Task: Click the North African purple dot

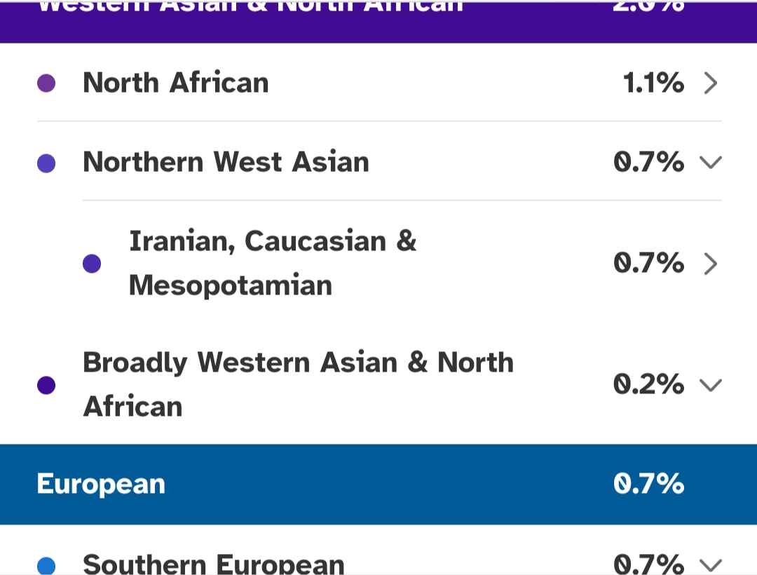Action: (46, 83)
